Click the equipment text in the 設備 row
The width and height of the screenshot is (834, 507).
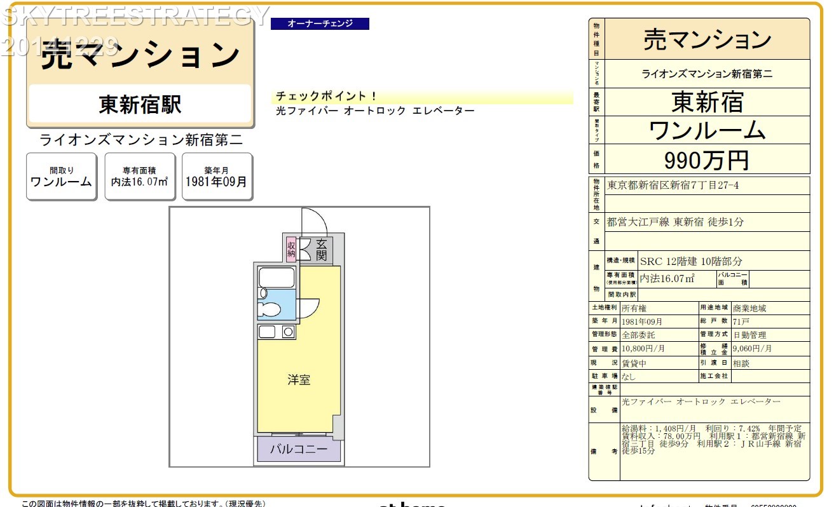coord(701,402)
